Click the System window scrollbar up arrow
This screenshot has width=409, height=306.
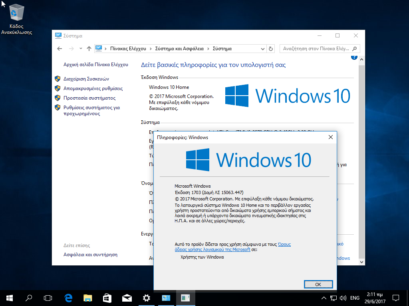(x=361, y=59)
